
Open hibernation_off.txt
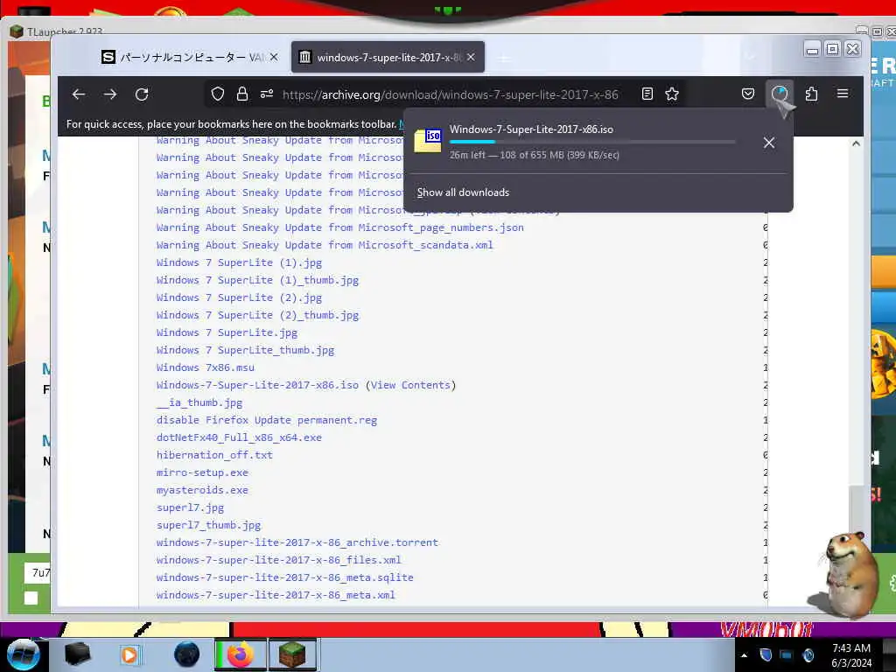pyautogui.click(x=214, y=455)
